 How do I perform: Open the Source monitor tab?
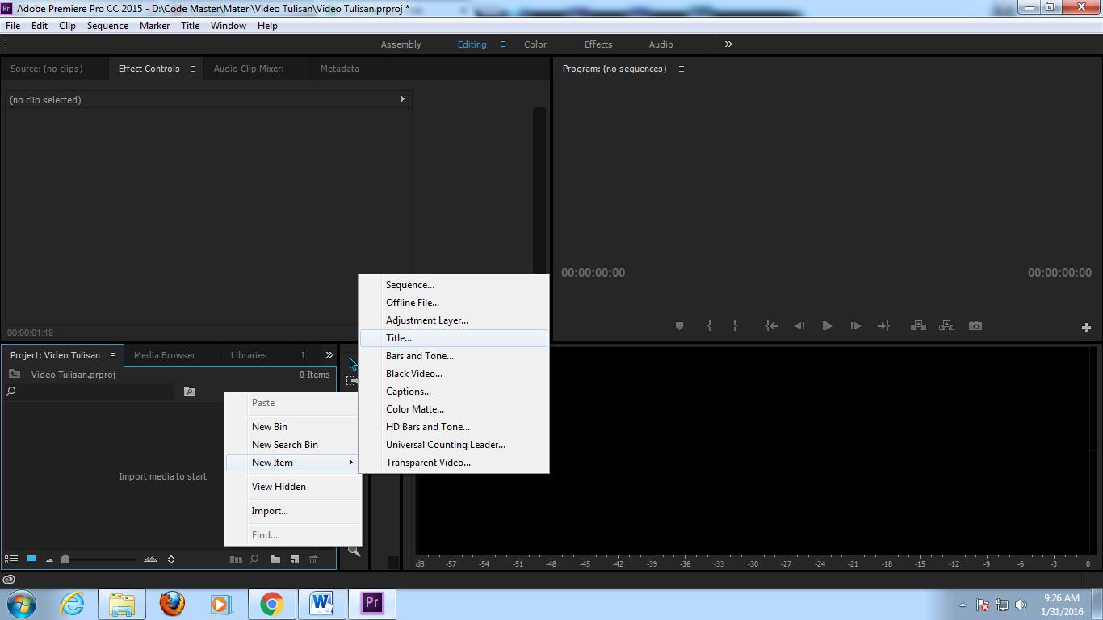pyautogui.click(x=47, y=69)
